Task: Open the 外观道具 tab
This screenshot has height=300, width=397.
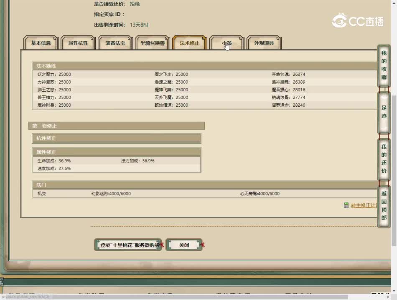Action: [x=264, y=43]
